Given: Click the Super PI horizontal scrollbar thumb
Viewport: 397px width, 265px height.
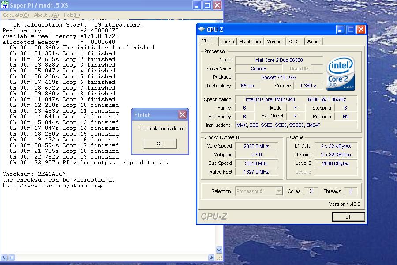Looking at the screenshot, I should tap(11, 257).
